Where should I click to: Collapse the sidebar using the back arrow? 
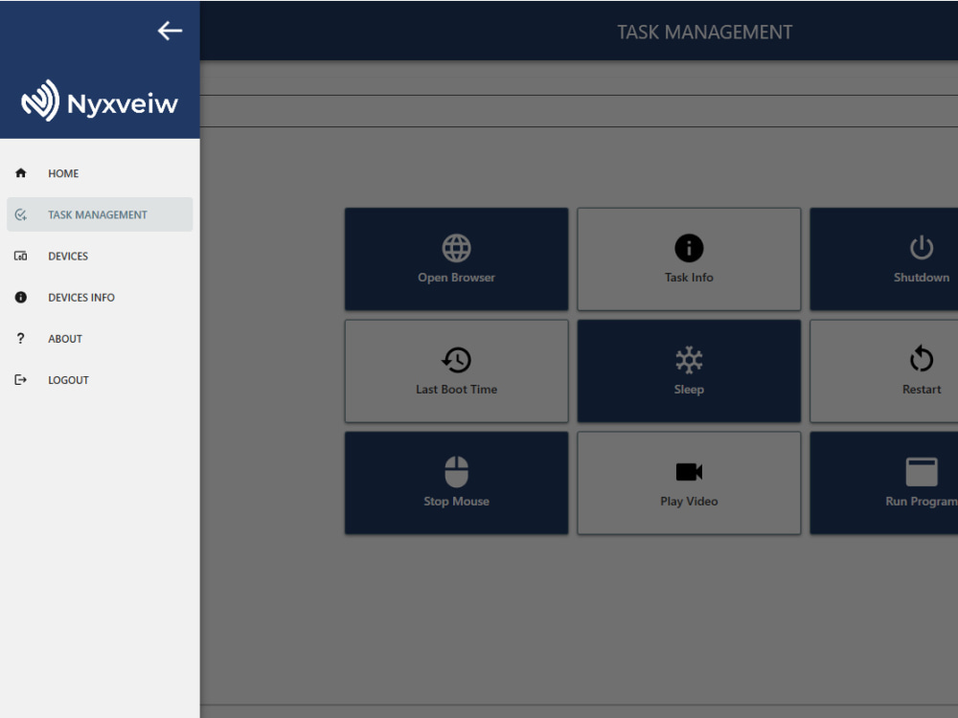[170, 31]
